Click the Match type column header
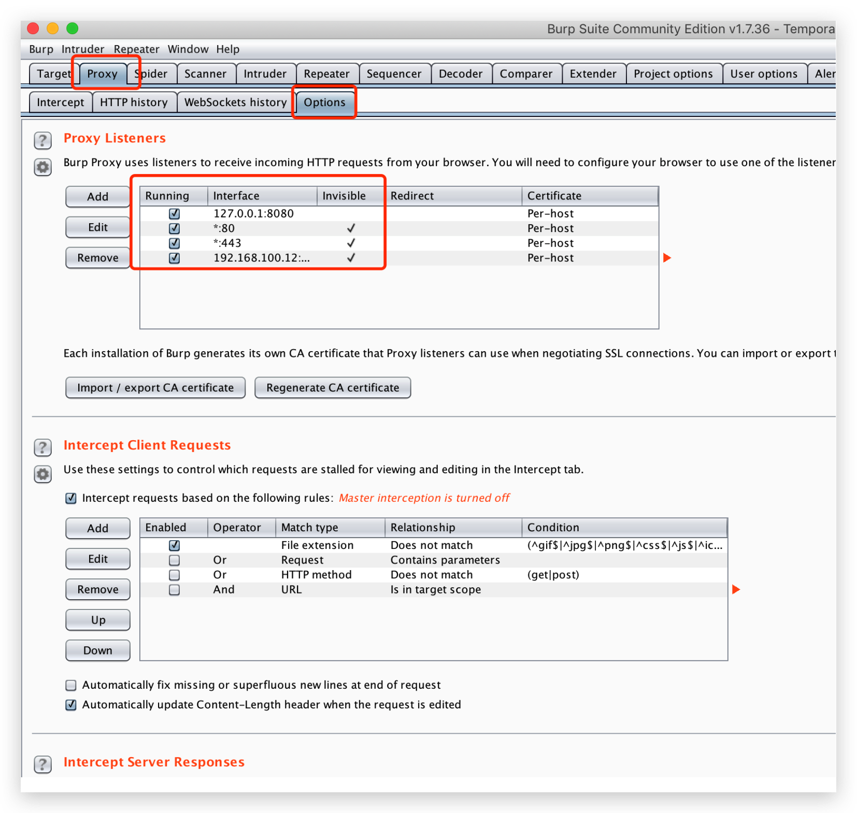Image resolution: width=857 pixels, height=813 pixels. click(x=331, y=527)
